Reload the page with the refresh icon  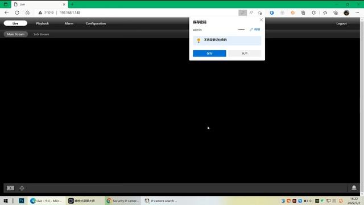tap(17, 13)
